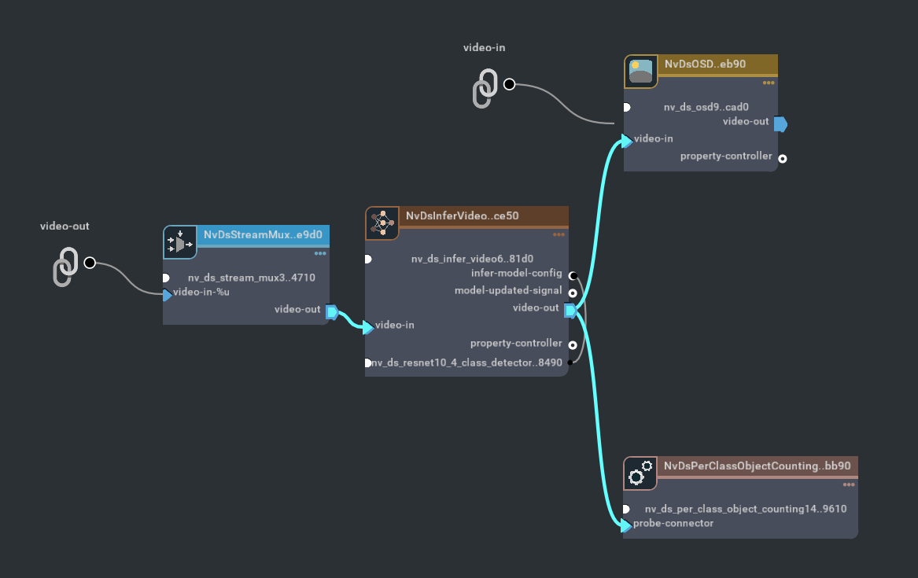Screen dimensions: 918x578
Task: Click the blue video-out port on NvDsOSD
Action: [x=781, y=123]
